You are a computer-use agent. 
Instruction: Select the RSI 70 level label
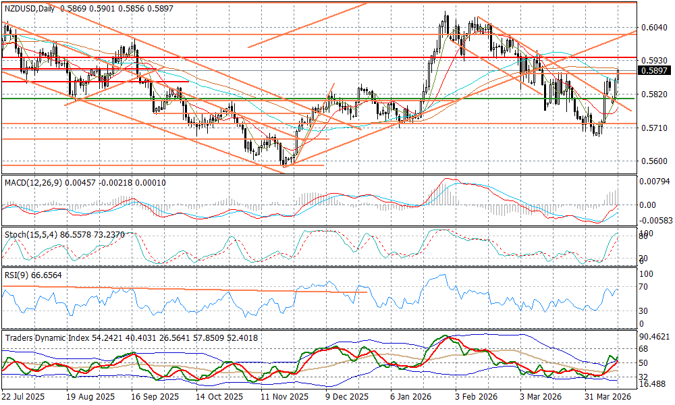[x=643, y=287]
